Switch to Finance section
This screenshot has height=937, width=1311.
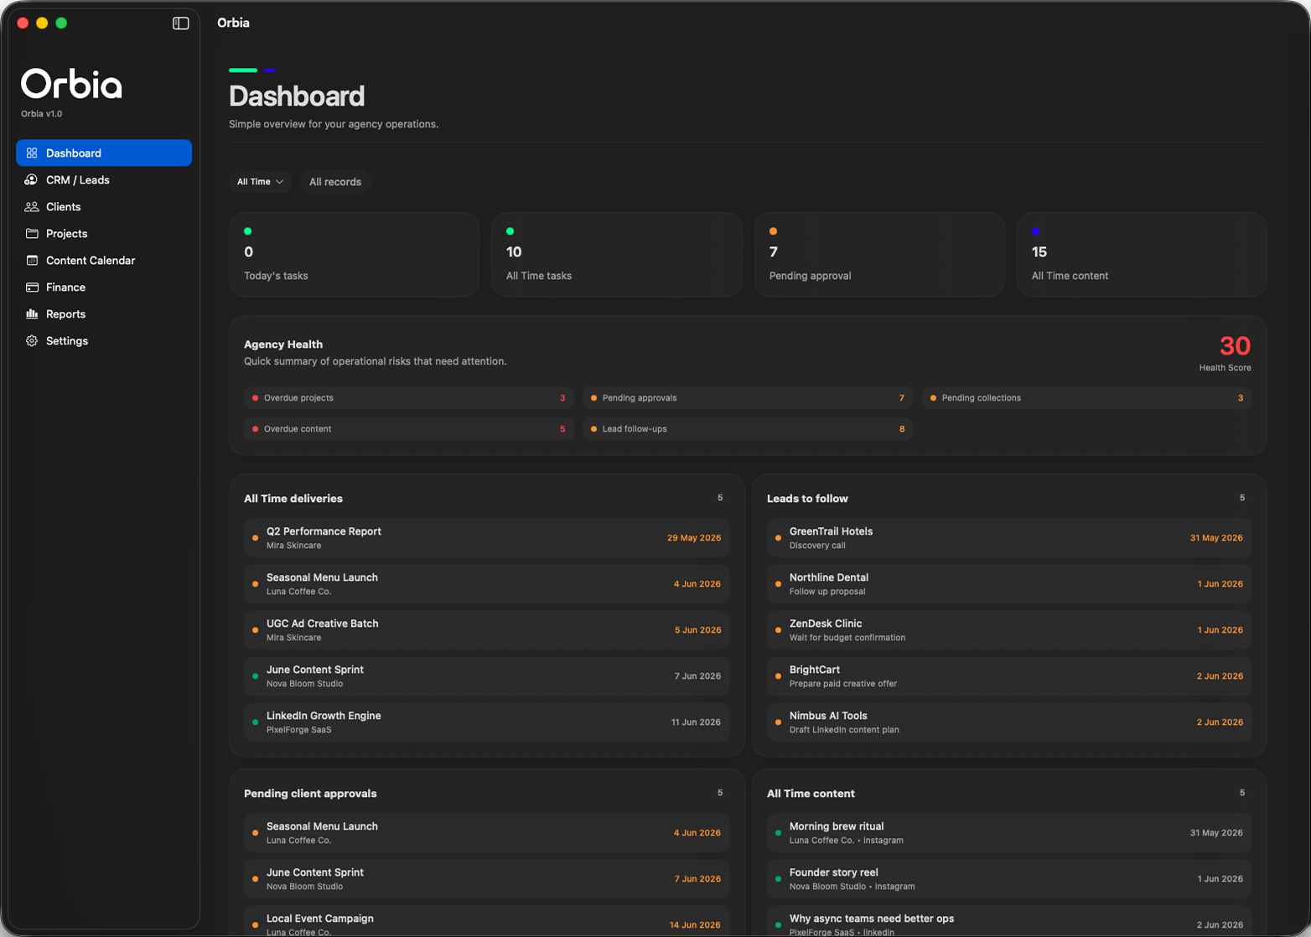pos(104,287)
